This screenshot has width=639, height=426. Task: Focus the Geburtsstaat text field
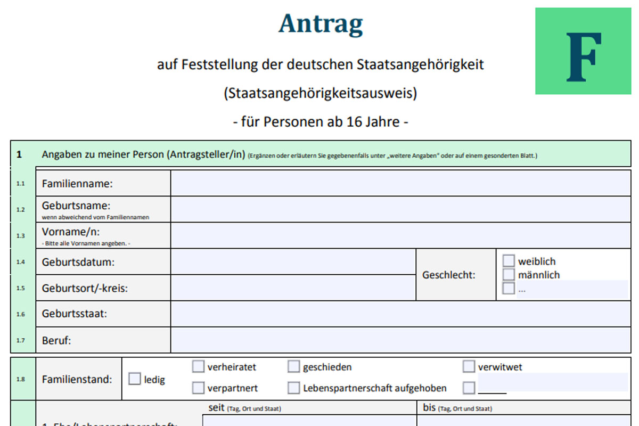(400, 314)
